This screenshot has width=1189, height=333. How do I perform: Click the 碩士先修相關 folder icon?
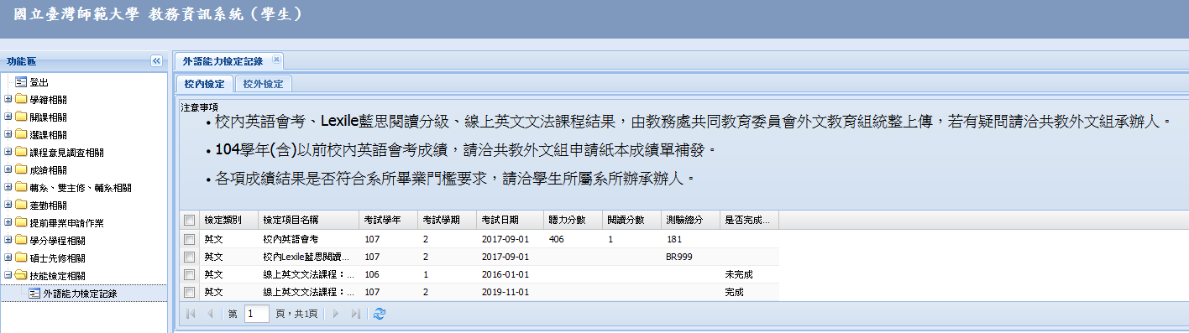(x=21, y=258)
